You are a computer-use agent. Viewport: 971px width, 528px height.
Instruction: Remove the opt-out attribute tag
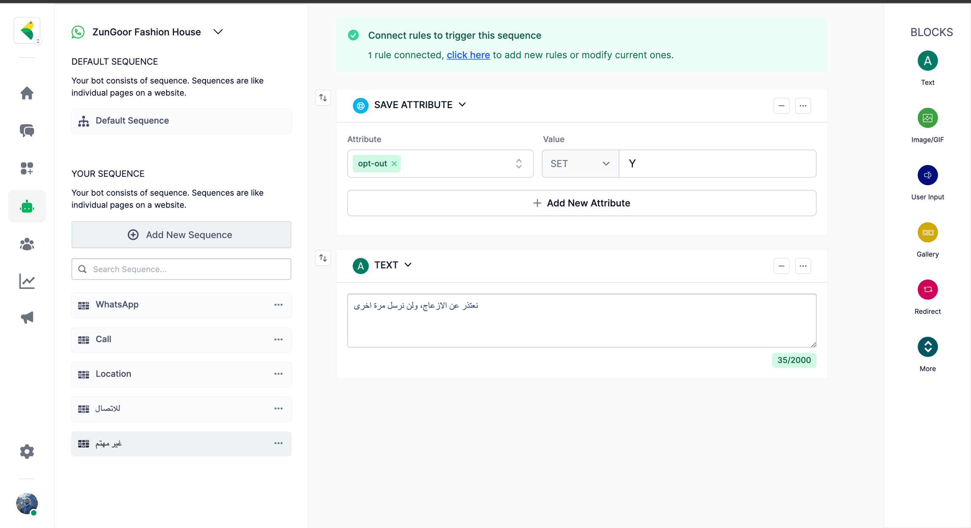tap(394, 164)
